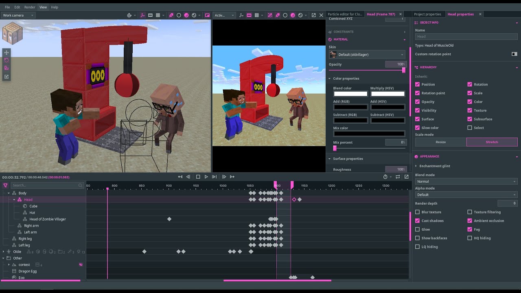This screenshot has height=293, width=521.
Task: Close the secondary camera view
Action: (x=321, y=15)
